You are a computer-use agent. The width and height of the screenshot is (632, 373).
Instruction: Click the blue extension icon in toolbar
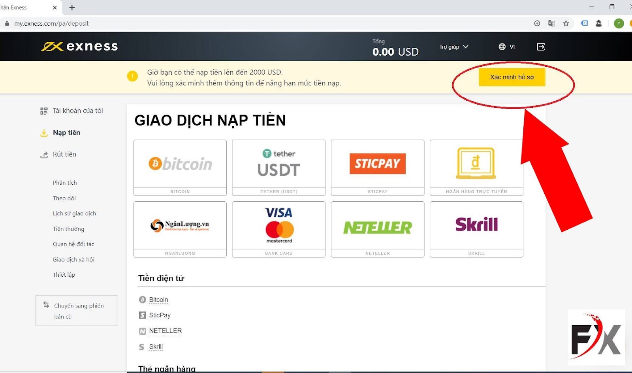pos(584,23)
